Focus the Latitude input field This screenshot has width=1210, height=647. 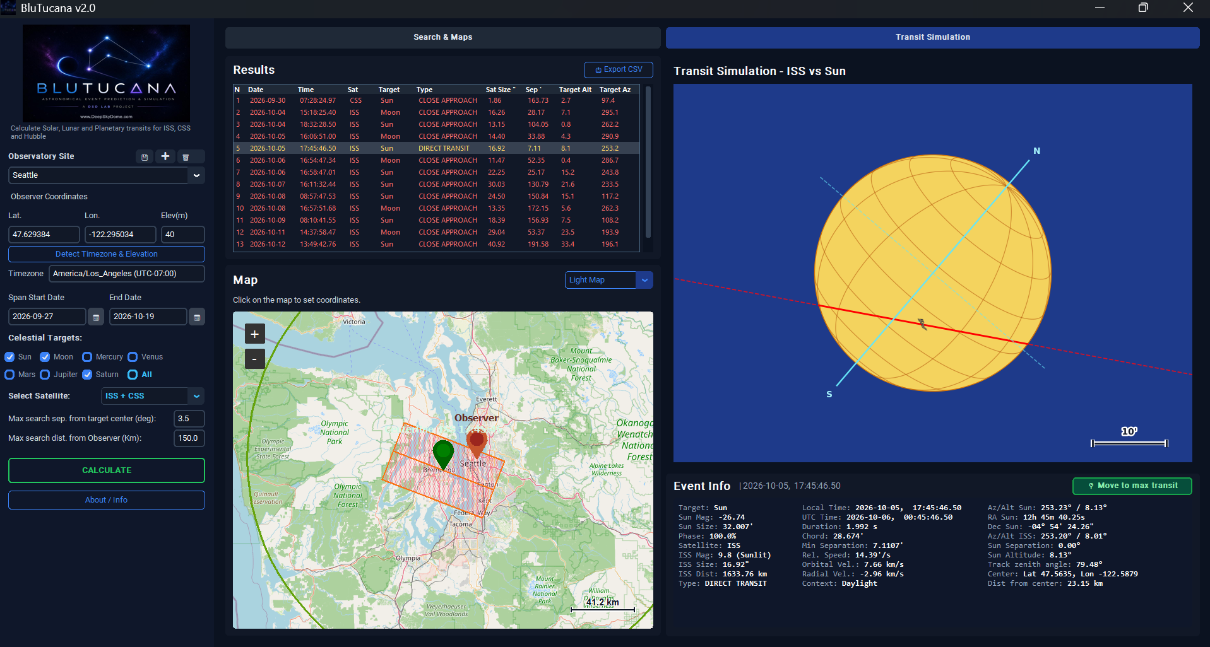pos(44,235)
